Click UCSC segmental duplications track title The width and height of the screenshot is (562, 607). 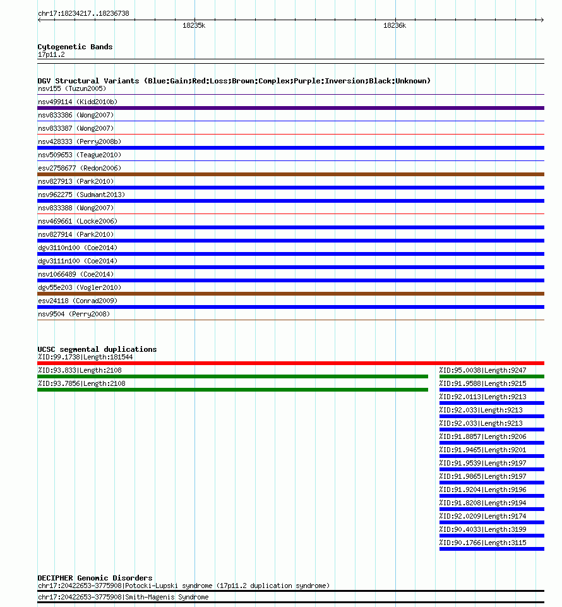pos(97,349)
